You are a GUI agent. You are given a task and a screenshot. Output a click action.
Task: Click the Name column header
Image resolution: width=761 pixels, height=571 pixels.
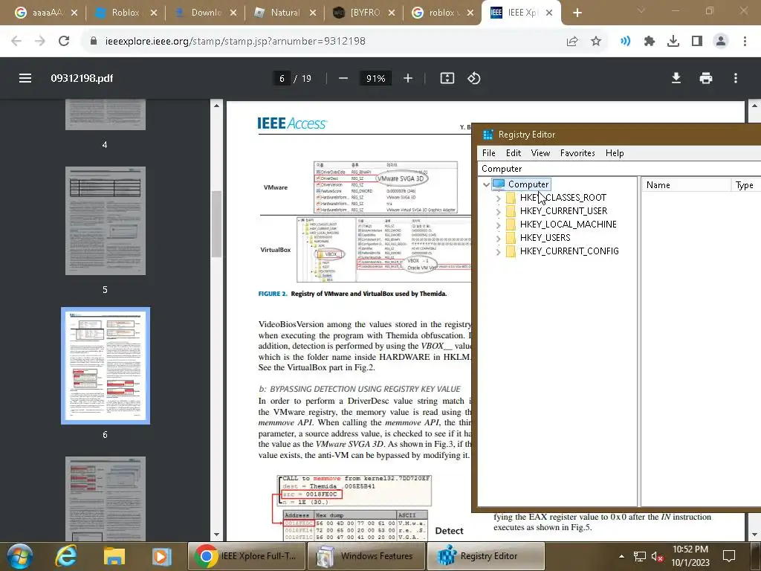pyautogui.click(x=686, y=185)
